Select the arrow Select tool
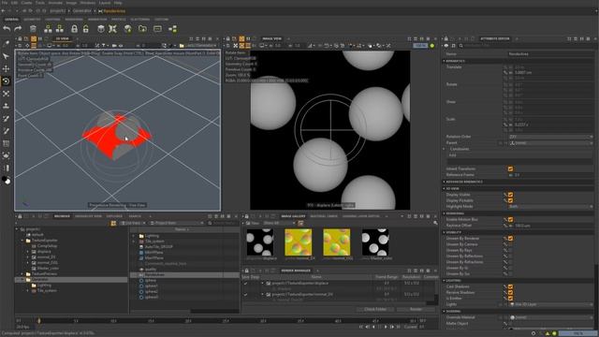Viewport: 599px width, 337px height. click(x=7, y=56)
